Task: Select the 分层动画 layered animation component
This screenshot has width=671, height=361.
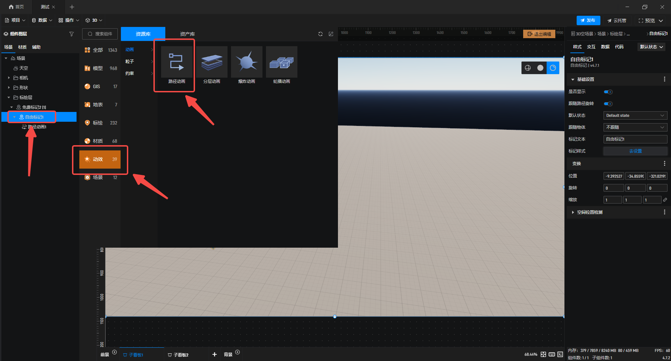Action: coord(211,62)
